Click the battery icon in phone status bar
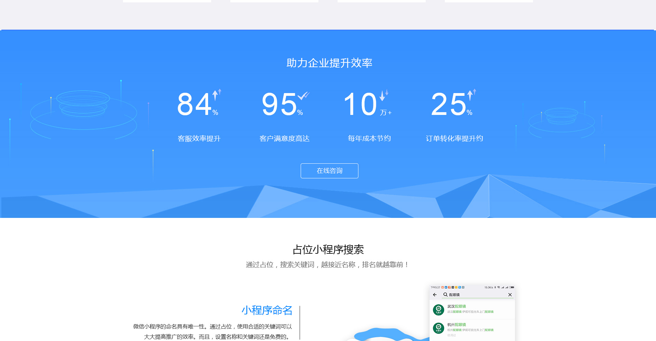The width and height of the screenshot is (656, 341). pyautogui.click(x=511, y=287)
